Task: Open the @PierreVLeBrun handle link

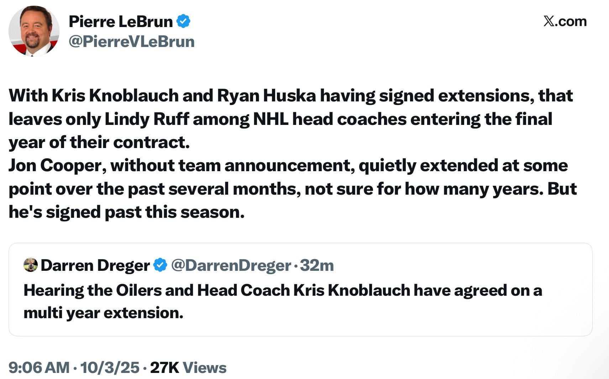Action: click(x=131, y=42)
